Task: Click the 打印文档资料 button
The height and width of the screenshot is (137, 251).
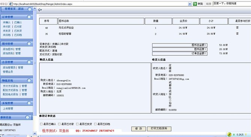Action: pyautogui.click(x=159, y=129)
